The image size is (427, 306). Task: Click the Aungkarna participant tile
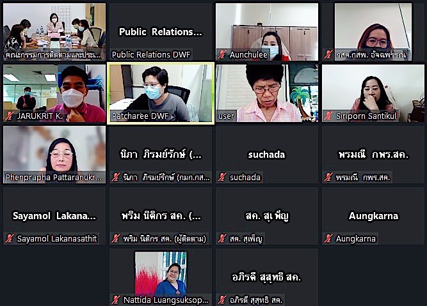point(373,216)
